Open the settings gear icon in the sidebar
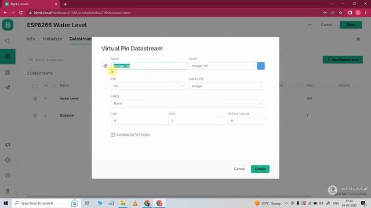 tap(8, 176)
